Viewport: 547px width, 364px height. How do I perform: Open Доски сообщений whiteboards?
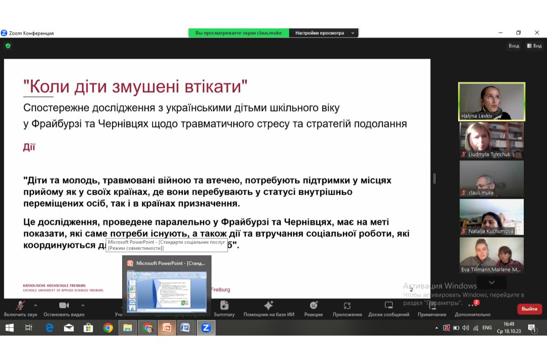(x=389, y=308)
